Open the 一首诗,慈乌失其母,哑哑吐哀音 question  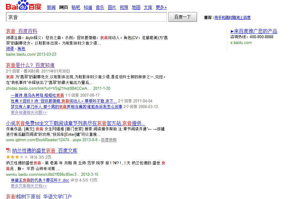pos(37,95)
